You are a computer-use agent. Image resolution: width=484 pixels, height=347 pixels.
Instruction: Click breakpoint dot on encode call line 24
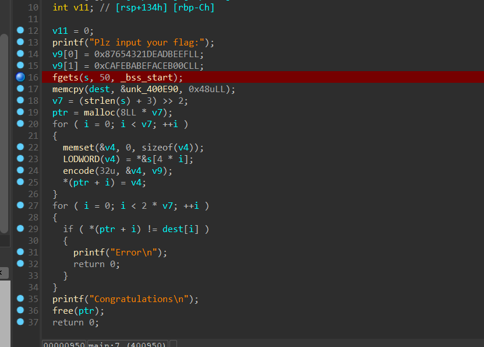20,170
